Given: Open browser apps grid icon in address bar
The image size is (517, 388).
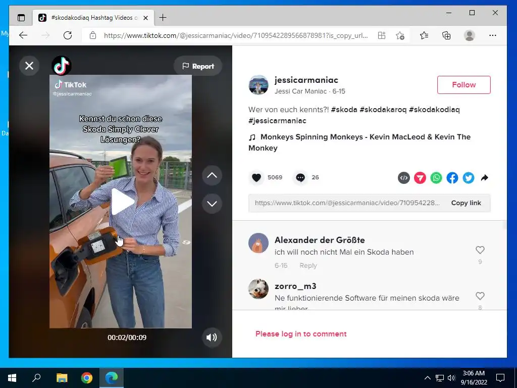Looking at the screenshot, I should (382, 35).
